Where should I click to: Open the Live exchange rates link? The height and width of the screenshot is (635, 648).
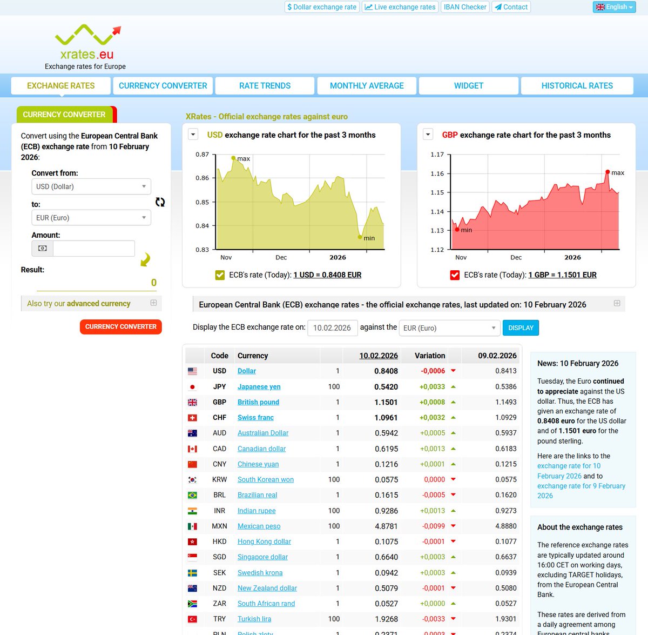400,7
